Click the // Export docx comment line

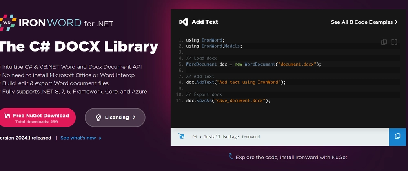pos(204,94)
